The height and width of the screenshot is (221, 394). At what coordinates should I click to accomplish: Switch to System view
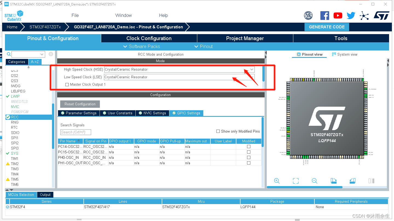click(x=345, y=54)
